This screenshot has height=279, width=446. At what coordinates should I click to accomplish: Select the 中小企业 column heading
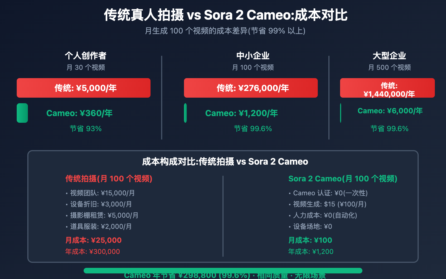click(253, 56)
